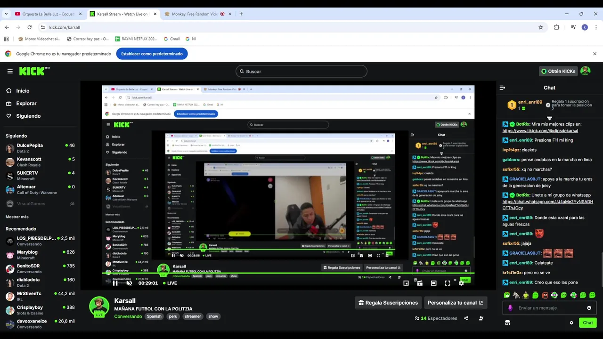
Task: Reload the kick.com page
Action: click(29, 27)
